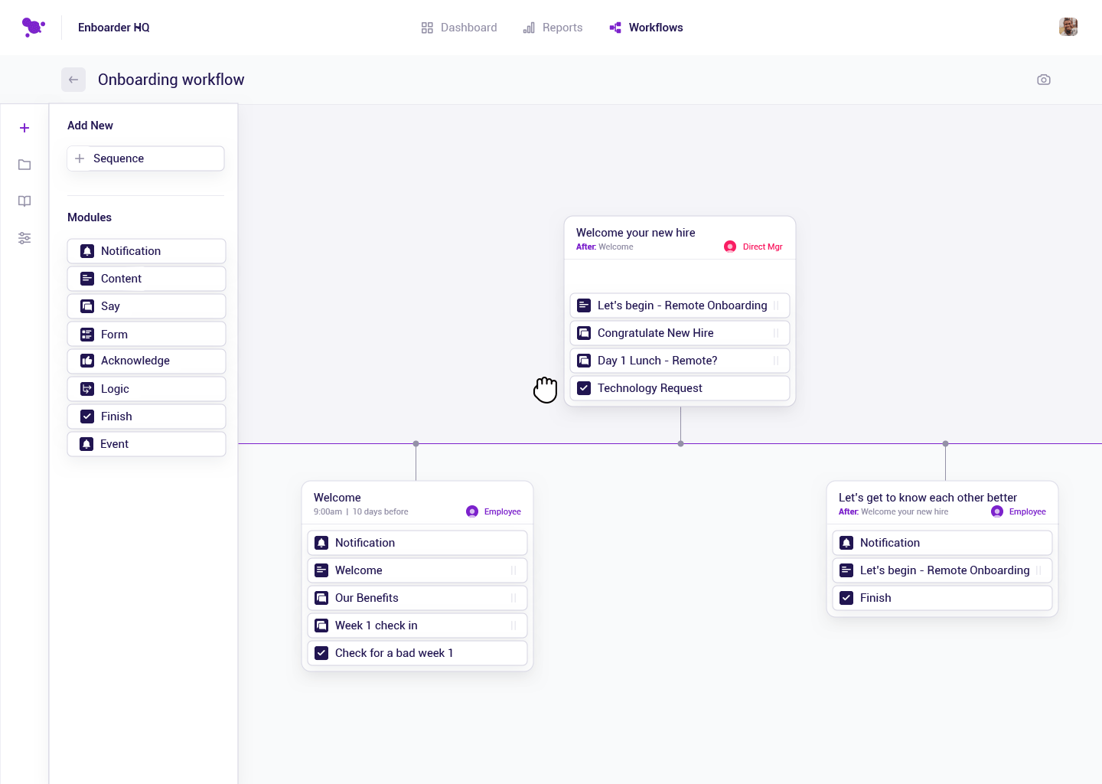Click the Sequence add button

tap(145, 158)
